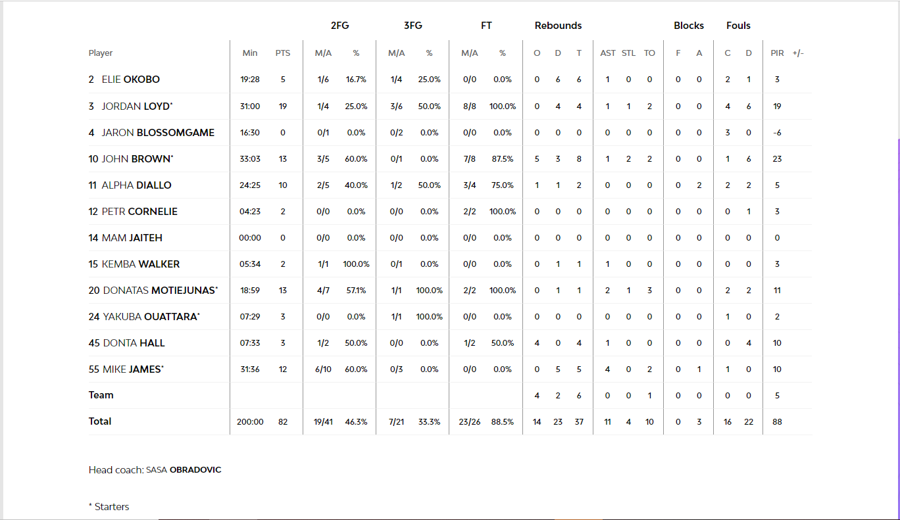
Task: Open John Brown's profile link
Action: (137, 158)
